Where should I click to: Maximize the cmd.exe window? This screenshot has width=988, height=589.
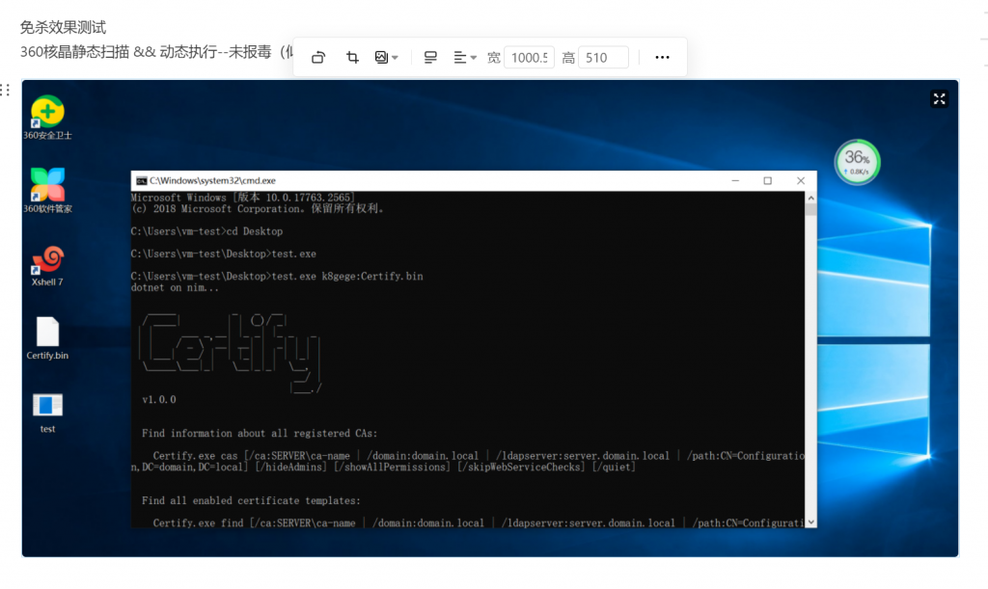[767, 180]
